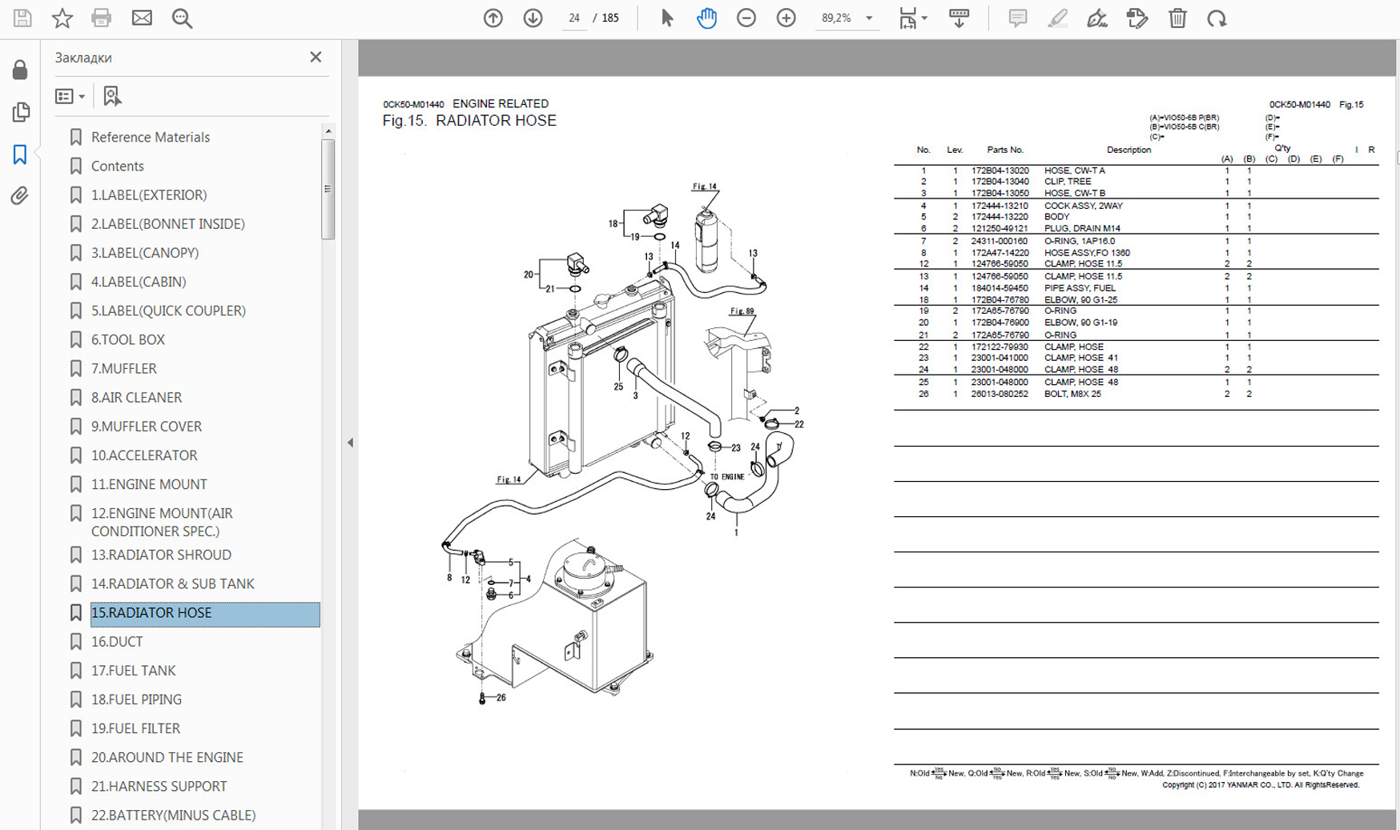Print the document using the printer icon

coord(101,18)
